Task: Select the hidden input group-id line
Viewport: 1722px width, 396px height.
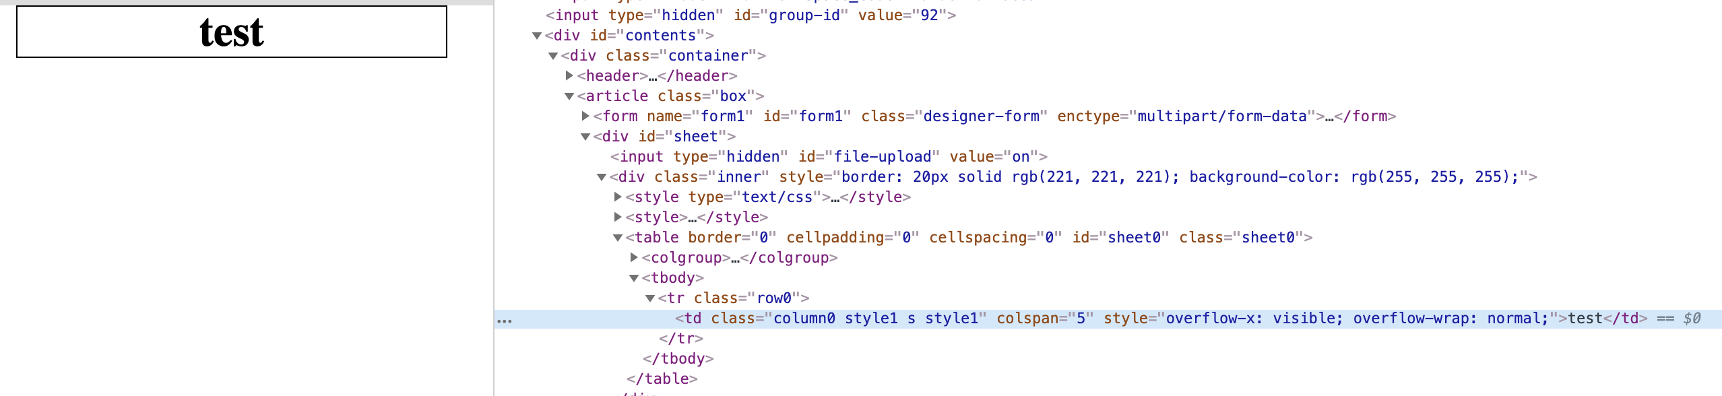Action: point(751,15)
